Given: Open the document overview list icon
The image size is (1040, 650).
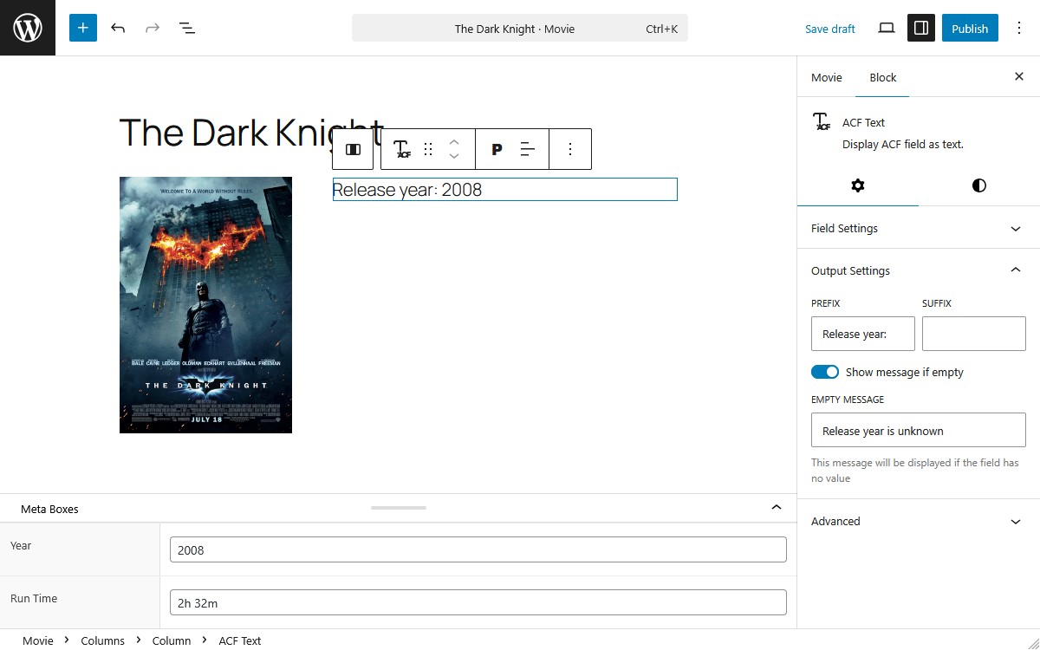Looking at the screenshot, I should click(187, 28).
